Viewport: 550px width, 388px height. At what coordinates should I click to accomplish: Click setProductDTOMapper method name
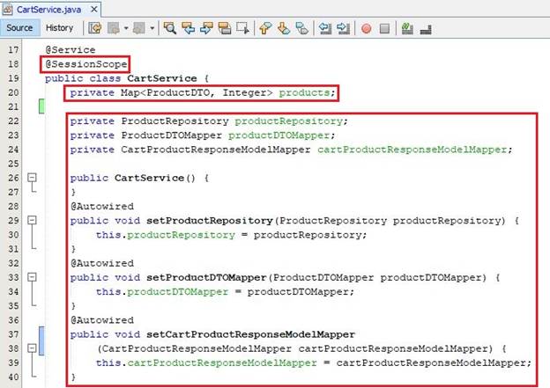point(206,278)
